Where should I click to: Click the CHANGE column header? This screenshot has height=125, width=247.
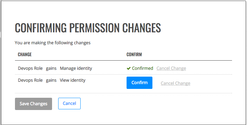tap(25, 54)
